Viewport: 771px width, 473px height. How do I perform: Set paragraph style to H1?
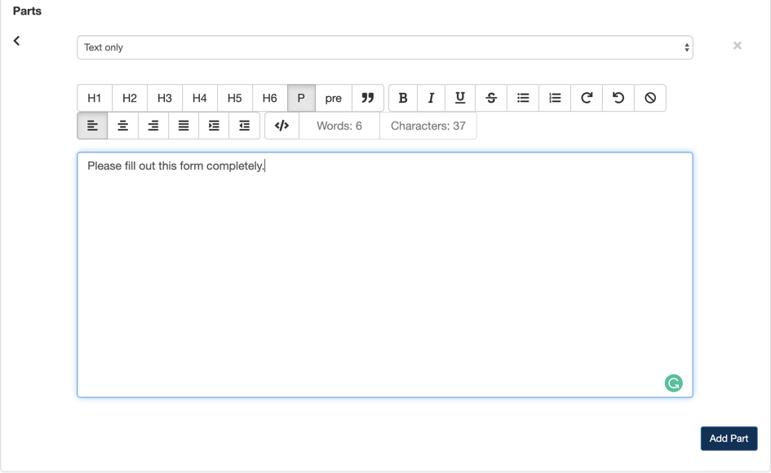[x=95, y=98]
